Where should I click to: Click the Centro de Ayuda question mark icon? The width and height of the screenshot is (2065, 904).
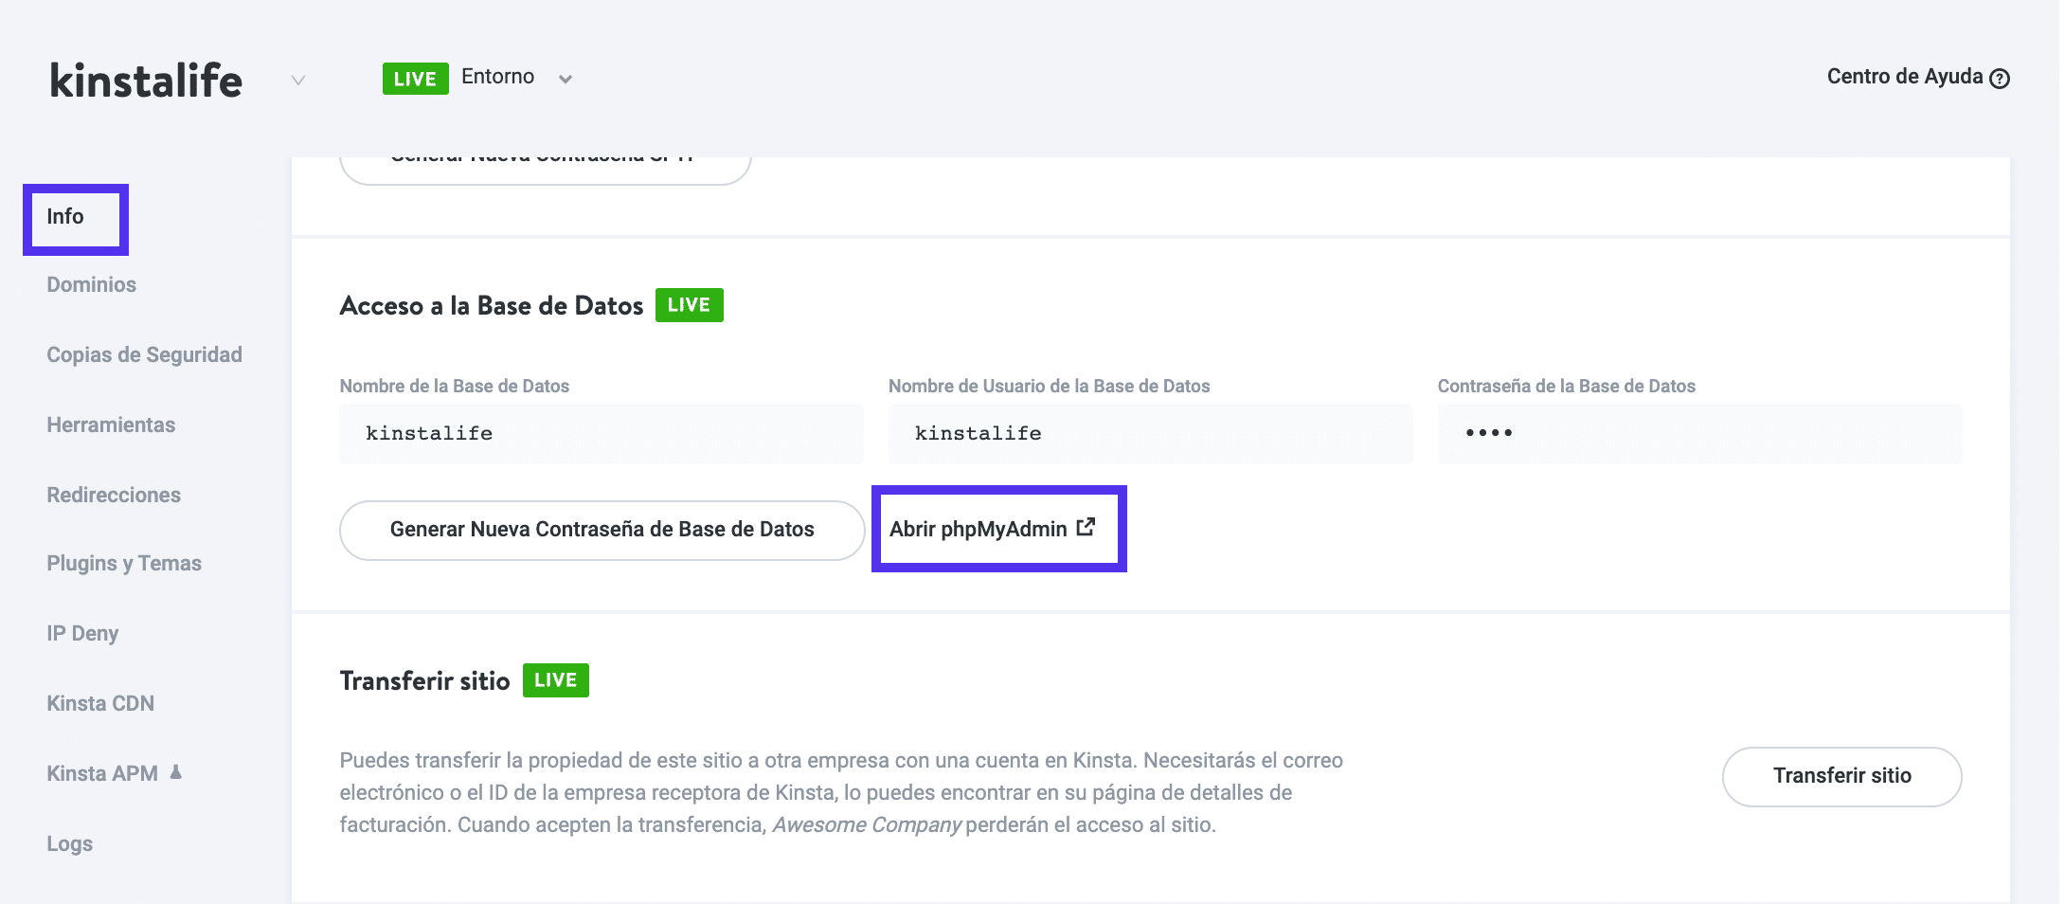click(x=1999, y=79)
